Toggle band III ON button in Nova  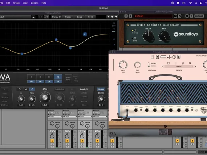pos(49,81)
